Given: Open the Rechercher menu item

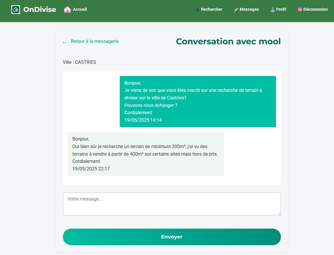Looking at the screenshot, I should pos(211,9).
